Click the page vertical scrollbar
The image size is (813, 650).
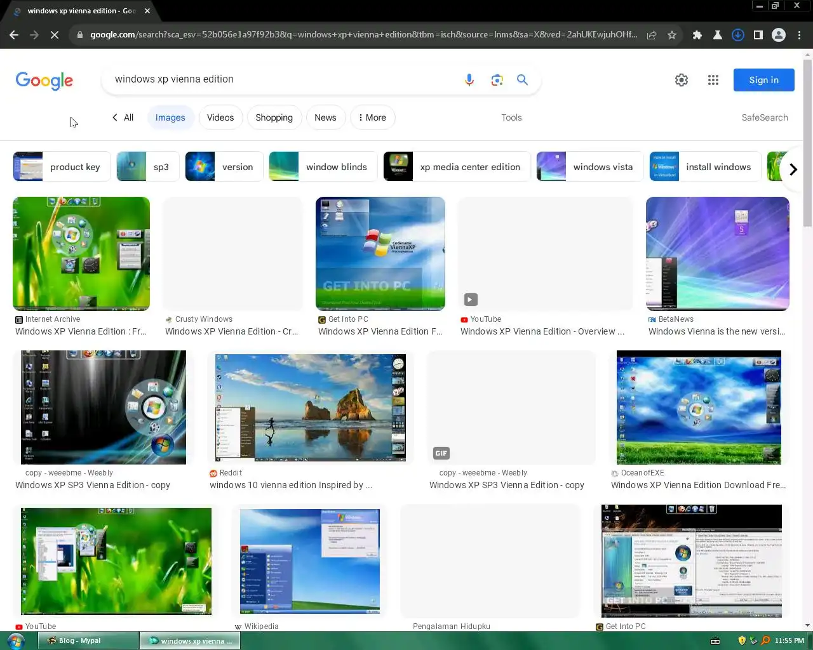[807, 143]
